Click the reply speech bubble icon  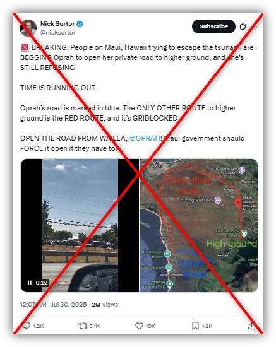[x=27, y=326]
